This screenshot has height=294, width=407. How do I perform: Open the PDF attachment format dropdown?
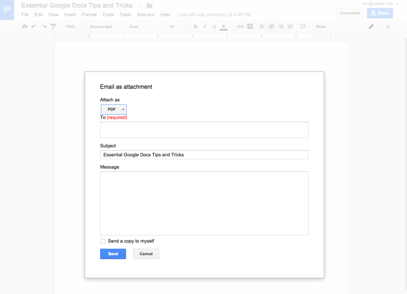point(114,109)
